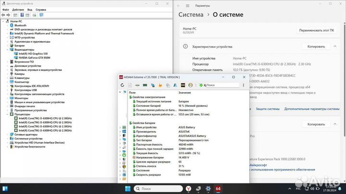Expand the Bluetooth device category
Screen dimensions: 346x194
pos(7,25)
